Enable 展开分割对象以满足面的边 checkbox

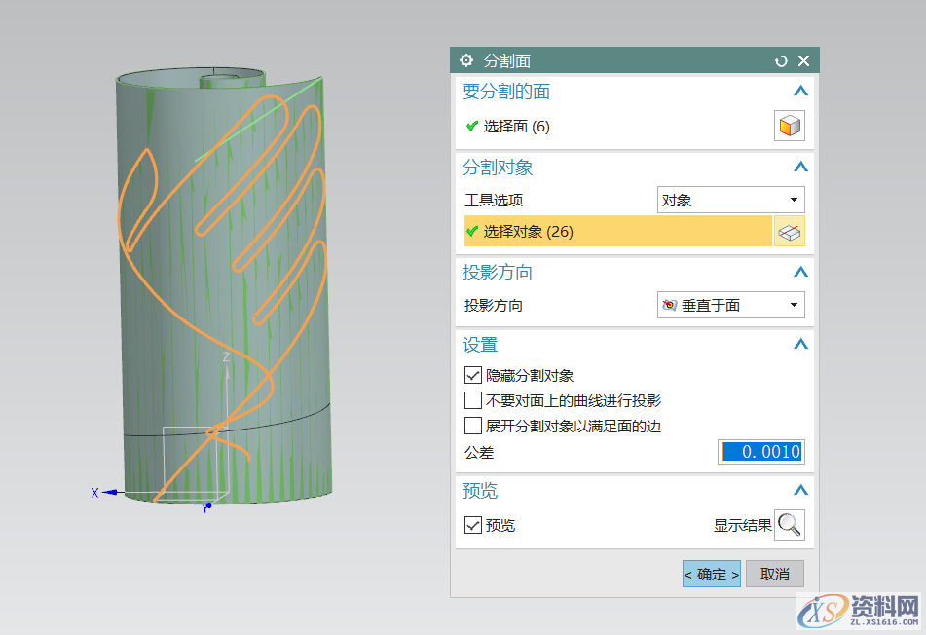473,426
